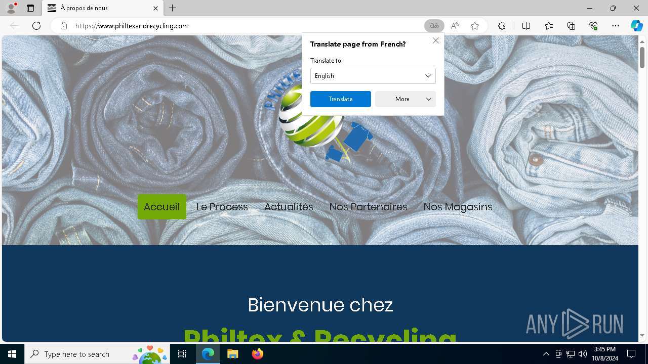This screenshot has width=648, height=364.
Task: Open the Nos Magasins menu item
Action: click(x=458, y=207)
